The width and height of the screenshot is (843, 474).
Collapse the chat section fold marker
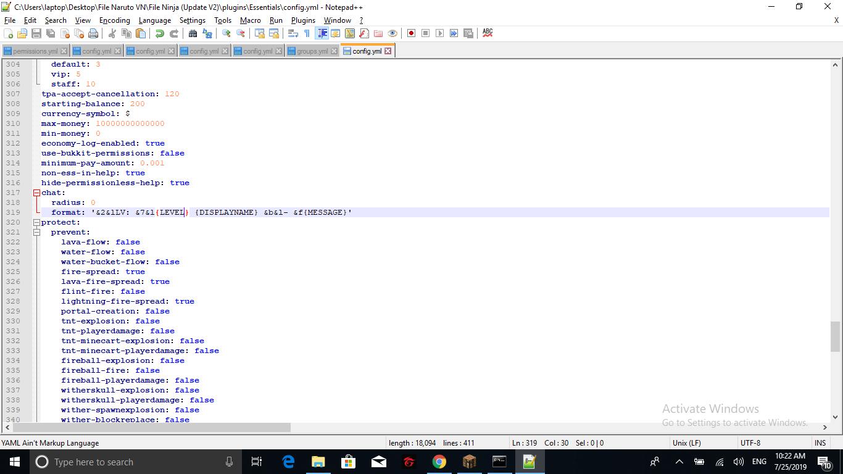36,193
